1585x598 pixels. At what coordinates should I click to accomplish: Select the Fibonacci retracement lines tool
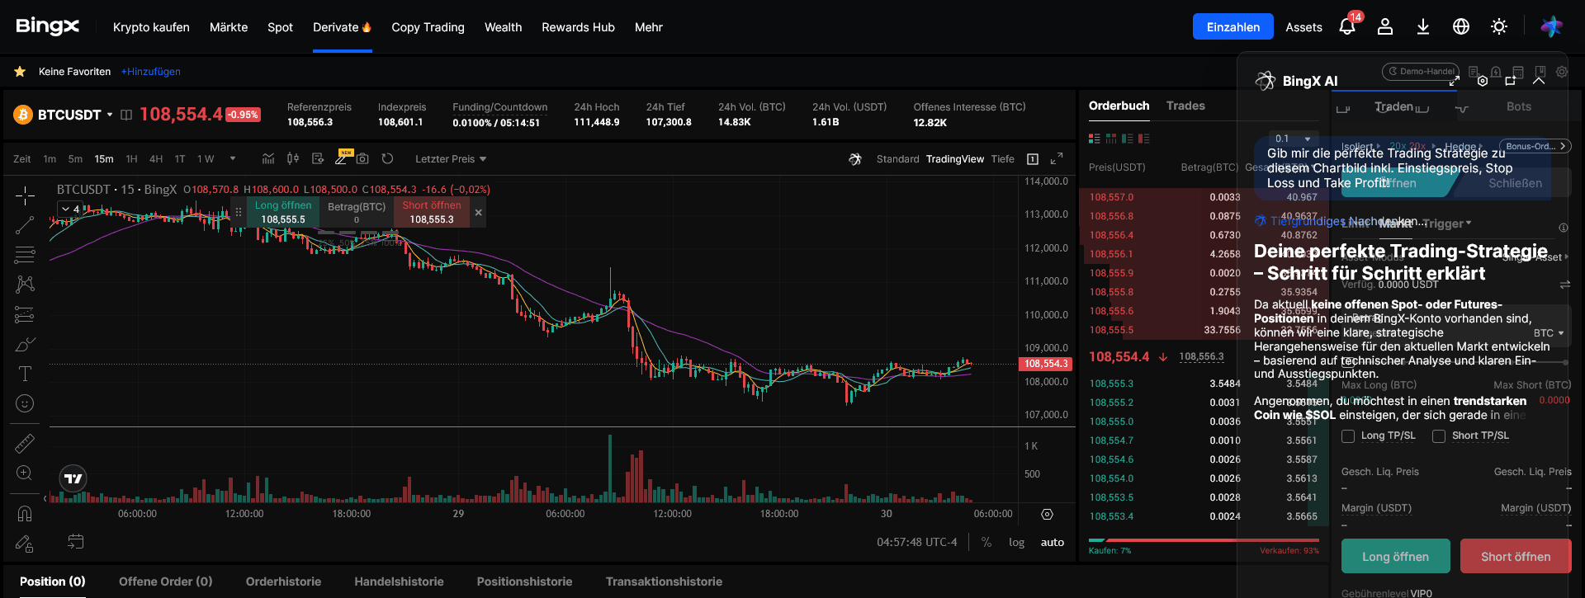pos(25,255)
